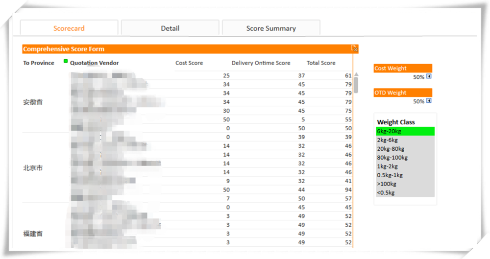Pick the <0.5kg weight class
This screenshot has width=490, height=259.
[x=405, y=193]
